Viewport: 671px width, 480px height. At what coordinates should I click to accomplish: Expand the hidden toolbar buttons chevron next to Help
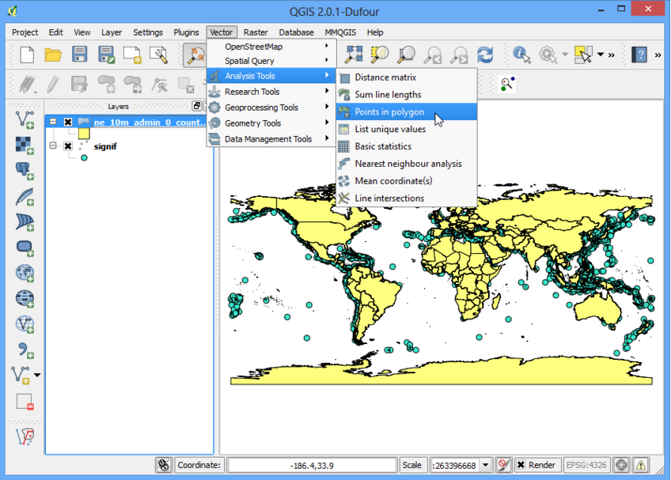(x=658, y=55)
